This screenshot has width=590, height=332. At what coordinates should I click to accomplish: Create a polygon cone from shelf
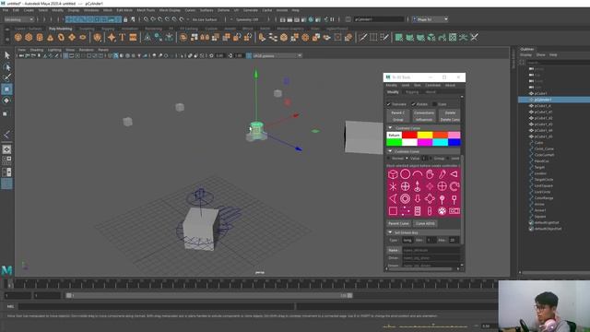click(50, 37)
